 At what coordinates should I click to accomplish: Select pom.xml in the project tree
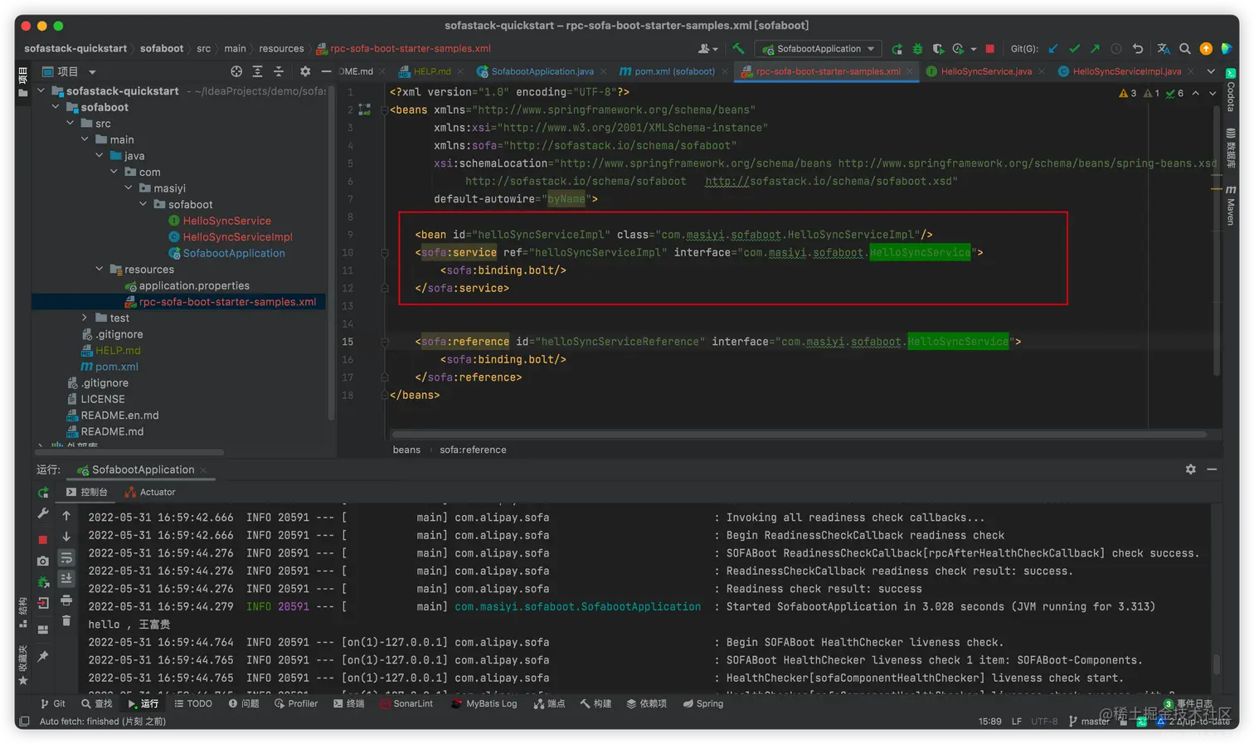pos(116,367)
